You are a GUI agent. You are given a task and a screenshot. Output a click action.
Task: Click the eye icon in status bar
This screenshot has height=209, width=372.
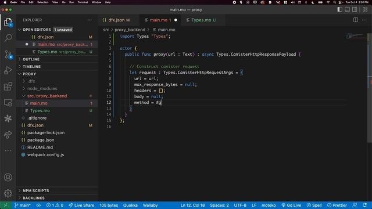38,205
